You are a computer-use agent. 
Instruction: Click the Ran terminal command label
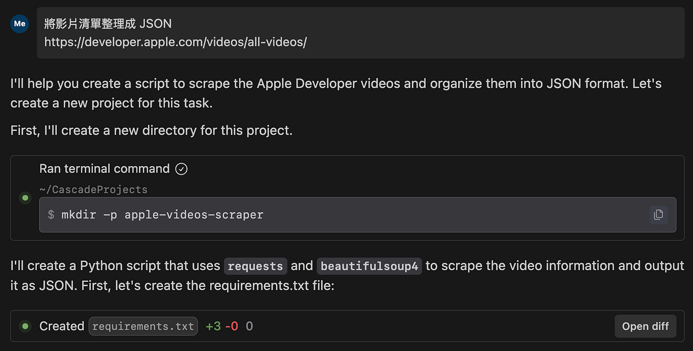pyautogui.click(x=104, y=169)
